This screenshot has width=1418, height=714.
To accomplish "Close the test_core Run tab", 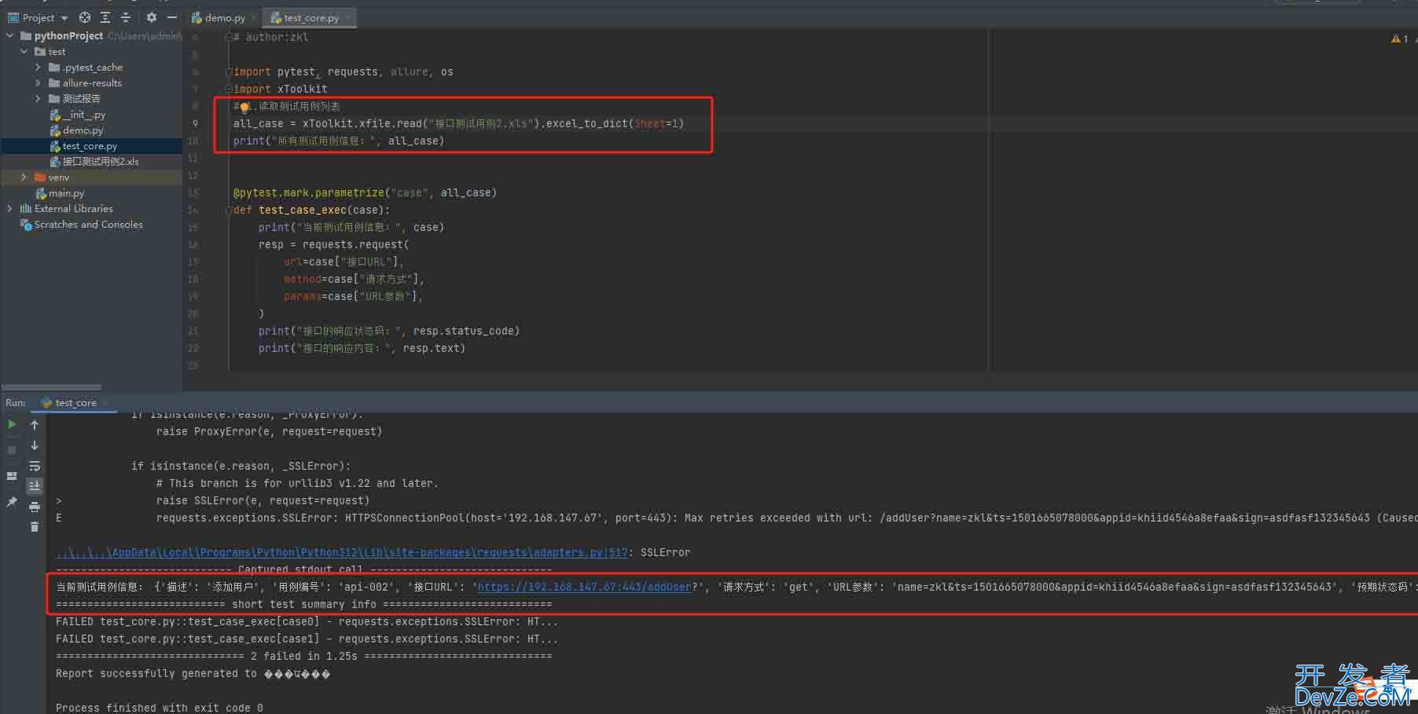I will click(105, 403).
